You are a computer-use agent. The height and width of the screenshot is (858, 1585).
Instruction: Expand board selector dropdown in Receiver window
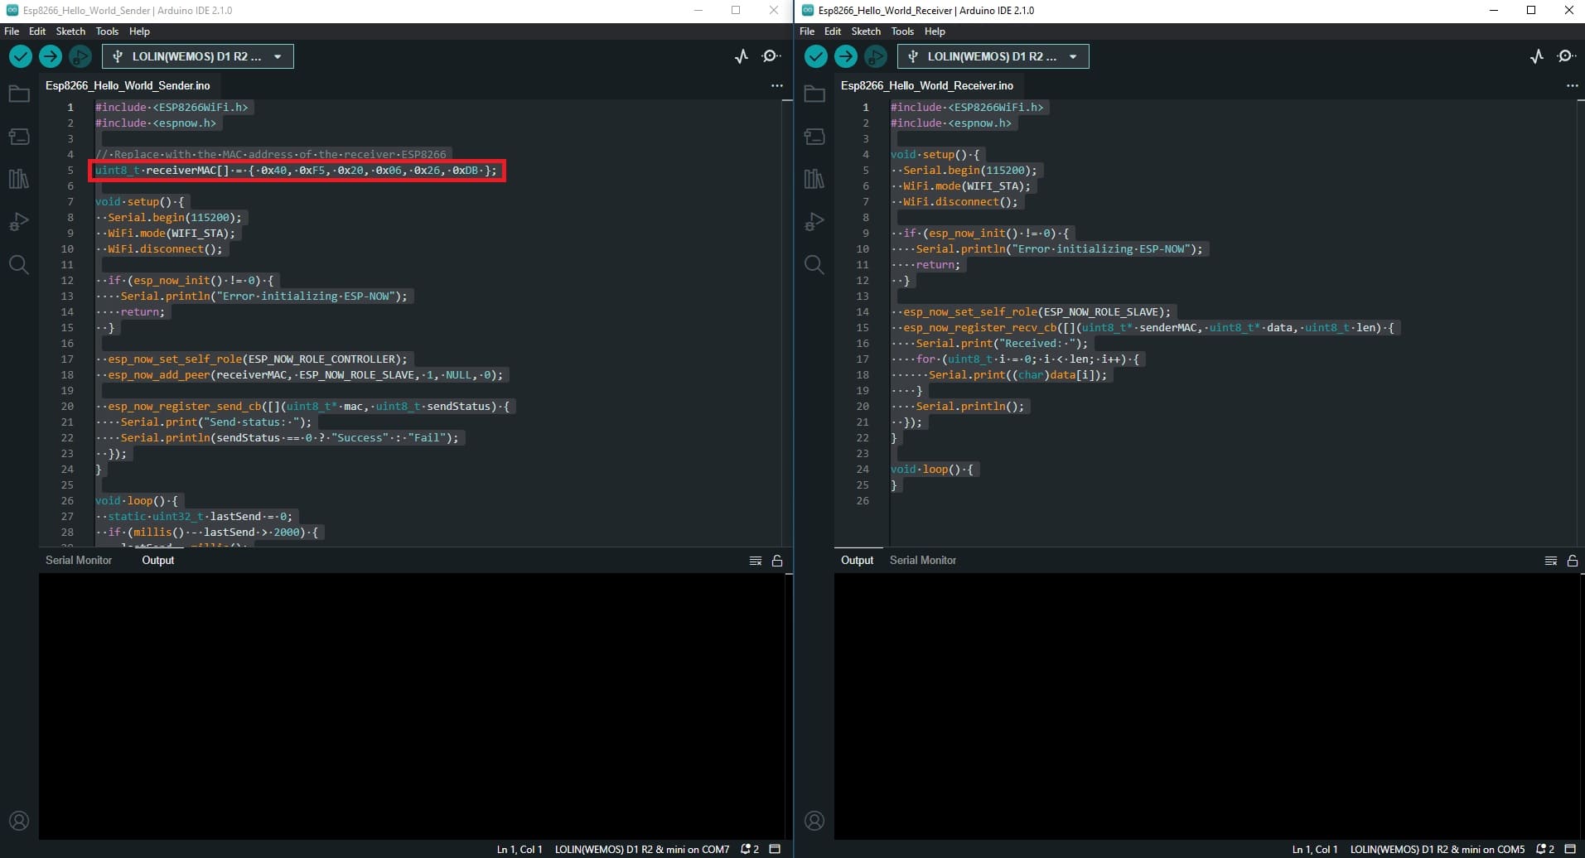1073,56
